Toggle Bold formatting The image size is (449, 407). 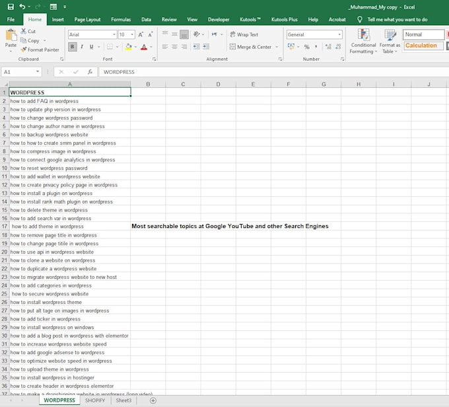coord(73,47)
